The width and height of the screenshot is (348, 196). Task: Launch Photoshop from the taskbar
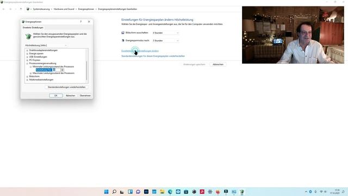point(146,192)
